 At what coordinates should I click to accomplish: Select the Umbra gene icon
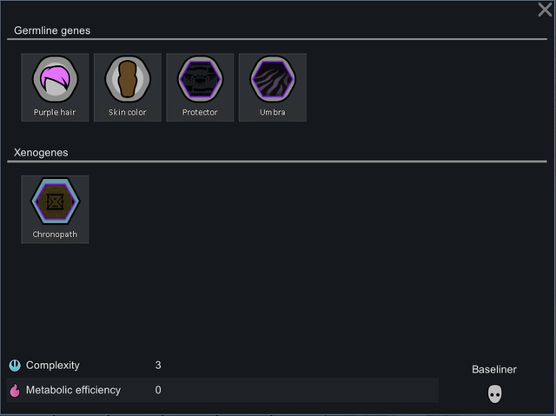(x=273, y=79)
